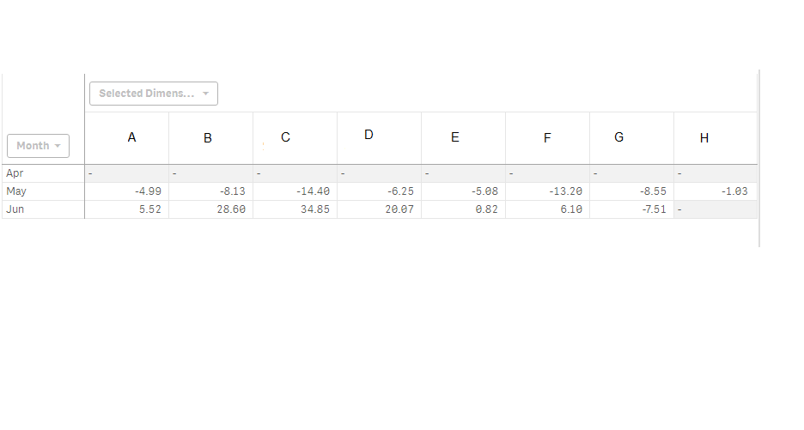The height and width of the screenshot is (430, 804).
Task: Click the Month dropdown arrow icon
Action: [x=58, y=146]
